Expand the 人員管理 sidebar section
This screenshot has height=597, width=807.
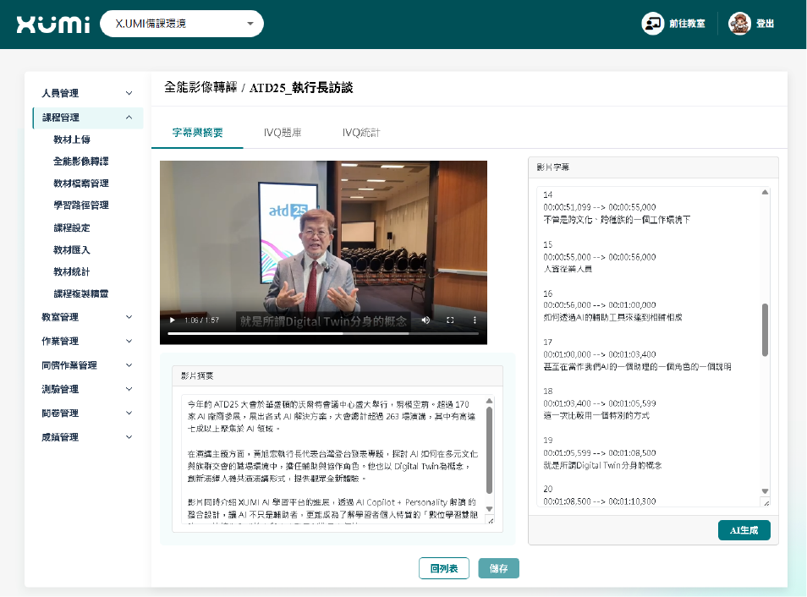point(87,93)
